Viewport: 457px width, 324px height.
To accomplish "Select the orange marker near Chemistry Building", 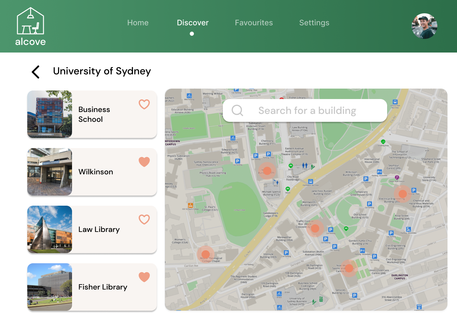I will [268, 171].
